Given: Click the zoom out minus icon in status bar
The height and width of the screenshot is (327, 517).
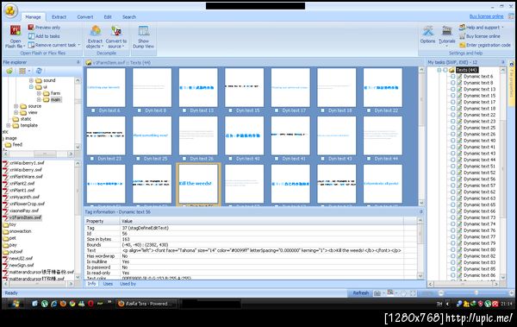Looking at the screenshot, I should (441, 293).
